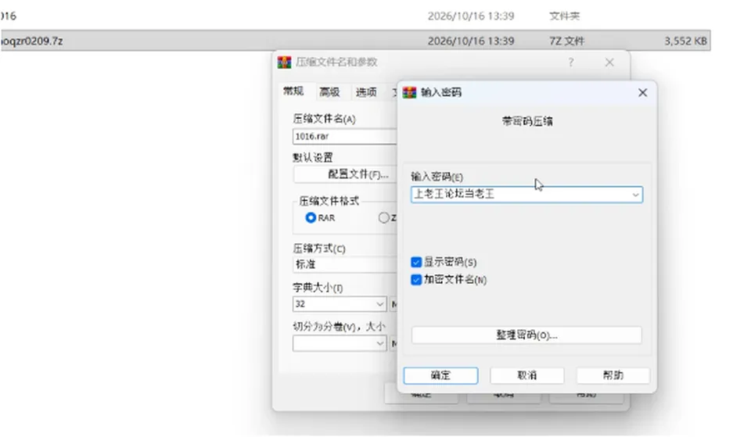Switch to the 选项 tab
The height and width of the screenshot is (437, 751).
[366, 92]
